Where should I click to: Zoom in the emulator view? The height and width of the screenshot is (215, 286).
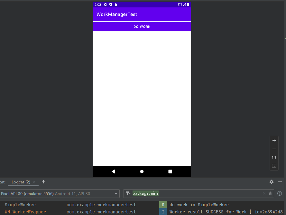pyautogui.click(x=274, y=141)
